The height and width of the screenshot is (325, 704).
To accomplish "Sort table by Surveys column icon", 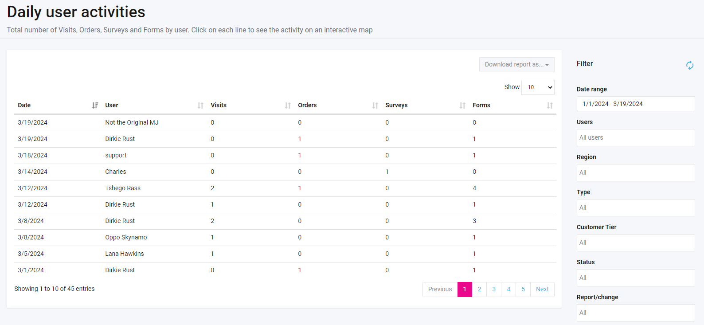I will [x=462, y=106].
